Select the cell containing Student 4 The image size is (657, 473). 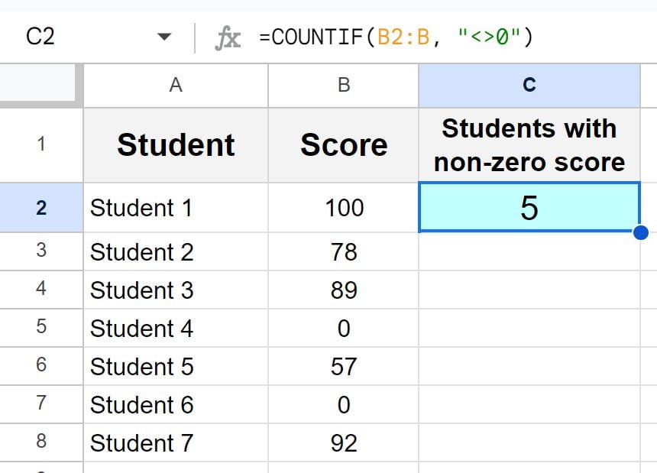(175, 328)
